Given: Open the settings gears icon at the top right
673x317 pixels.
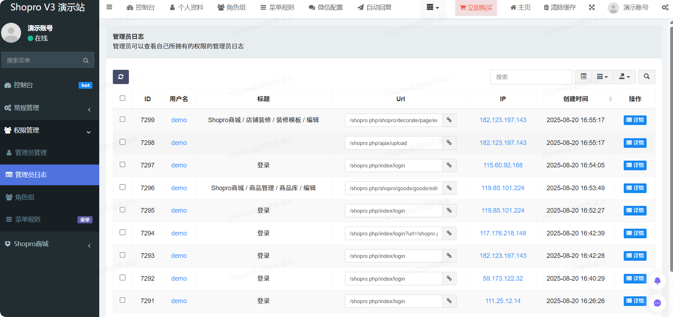Looking at the screenshot, I should tap(665, 7).
